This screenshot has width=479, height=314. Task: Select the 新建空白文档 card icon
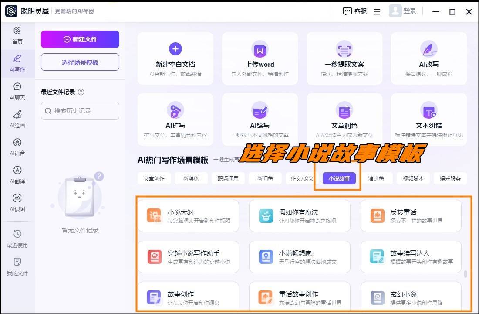(x=175, y=49)
